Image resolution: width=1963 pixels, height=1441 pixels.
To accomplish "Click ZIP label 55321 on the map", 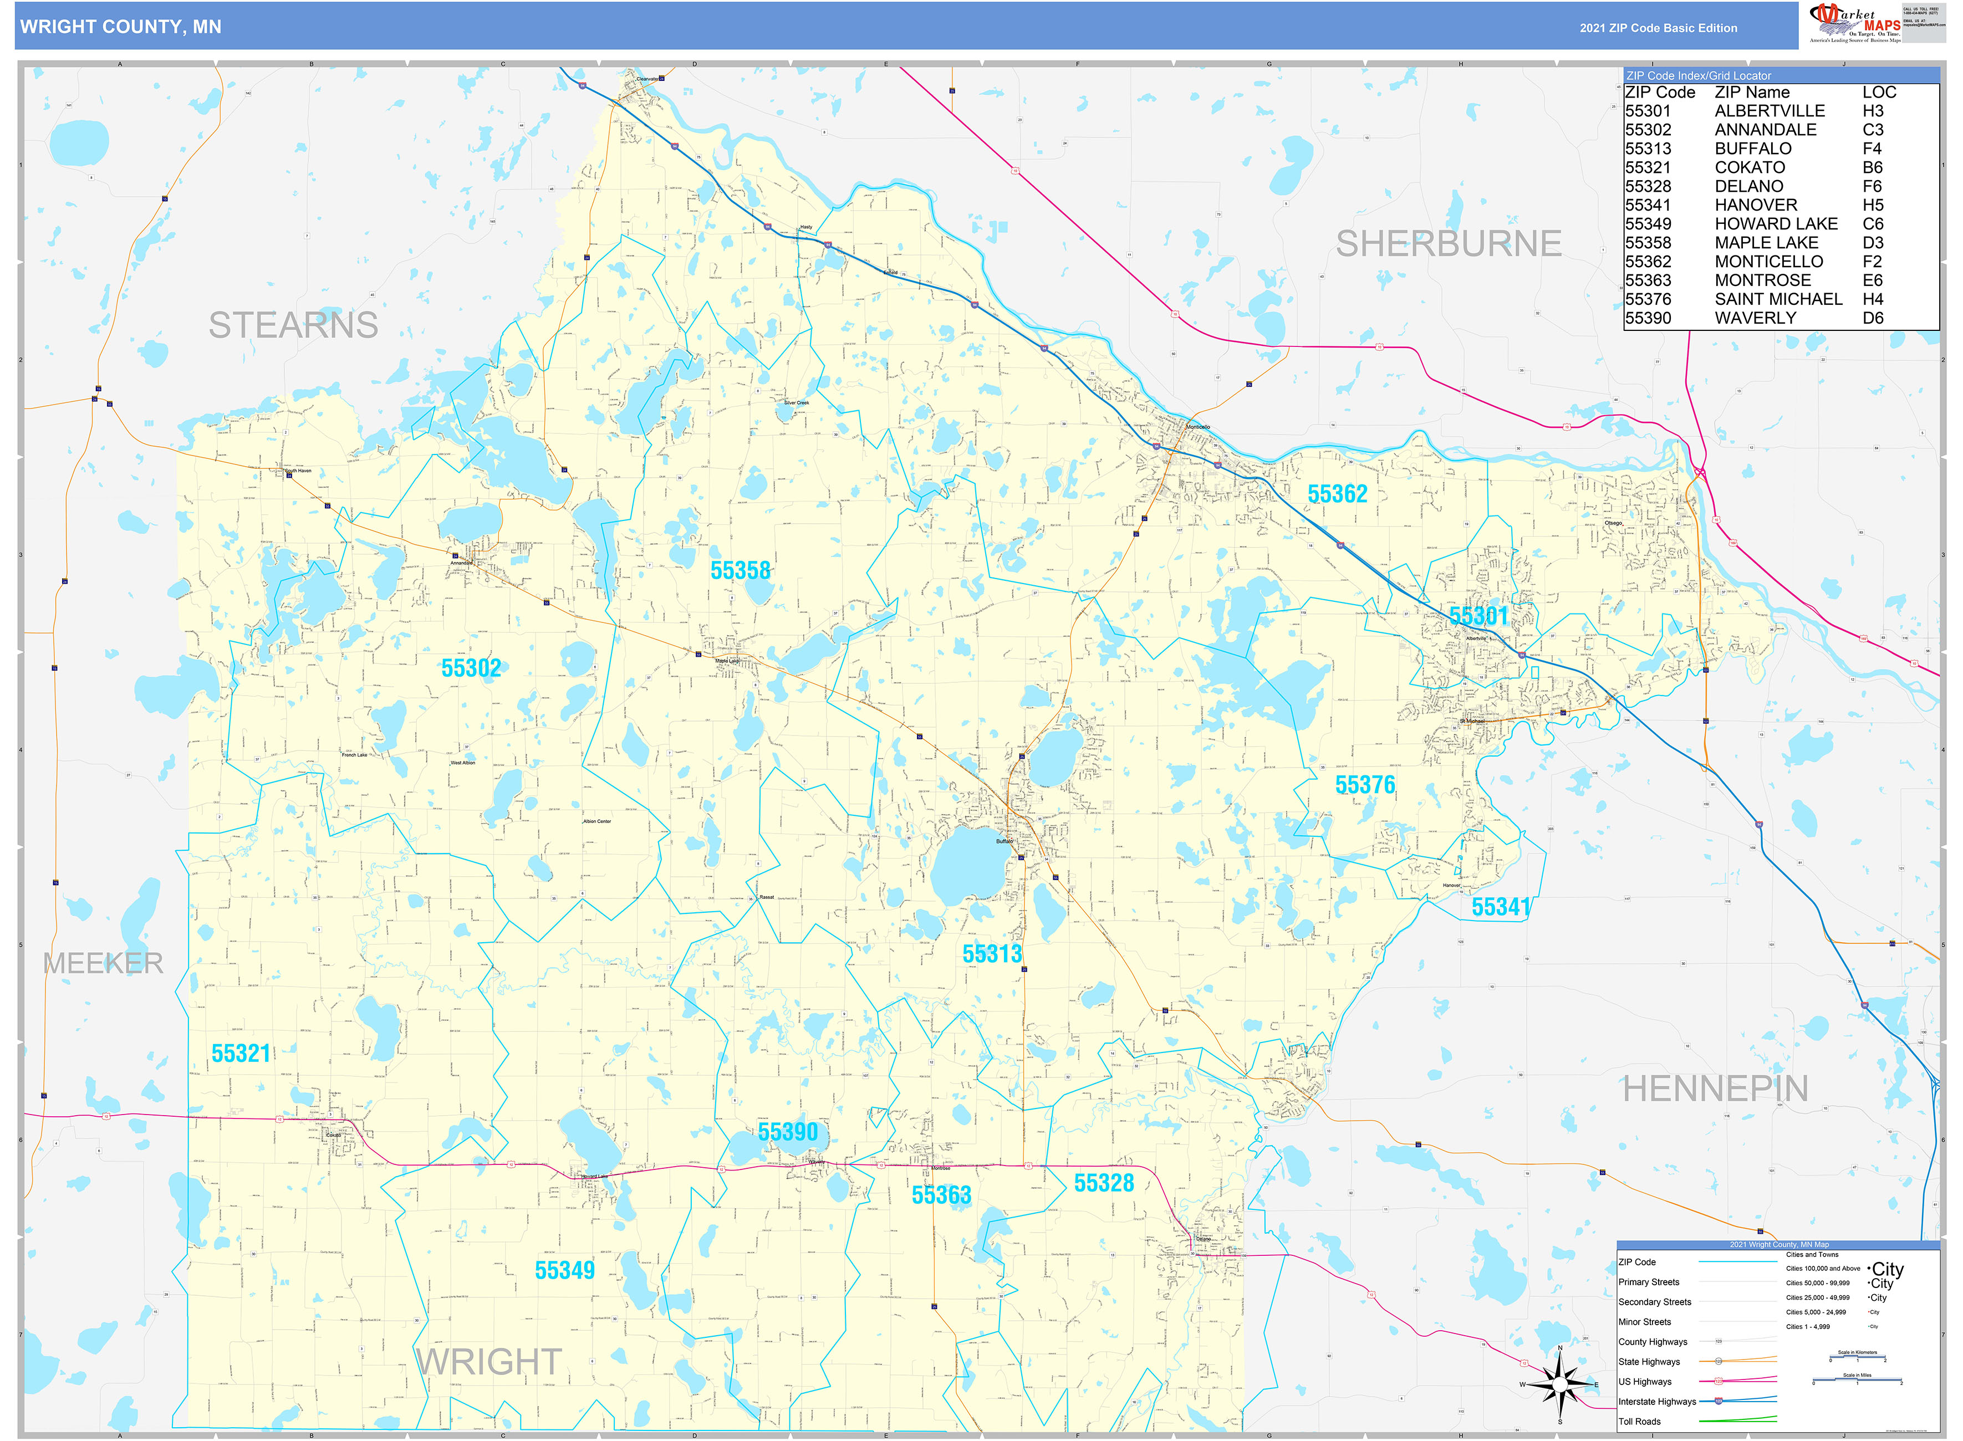I will coord(241,1054).
